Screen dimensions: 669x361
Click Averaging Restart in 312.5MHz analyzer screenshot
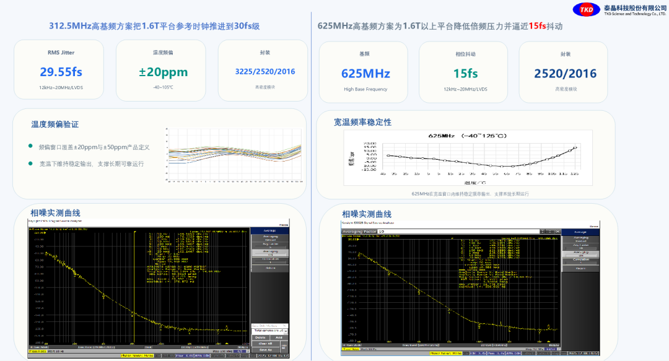[x=270, y=238]
